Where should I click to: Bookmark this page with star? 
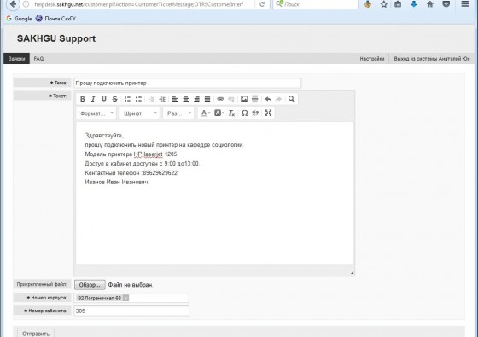(384, 4)
